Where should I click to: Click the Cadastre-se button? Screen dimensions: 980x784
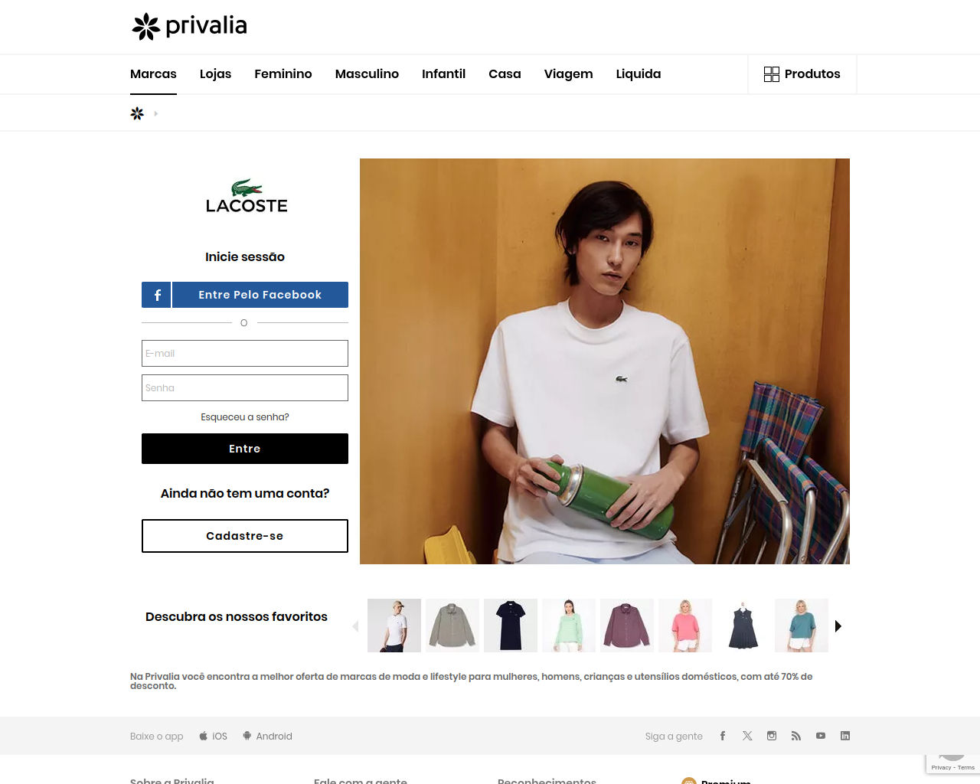tap(245, 536)
